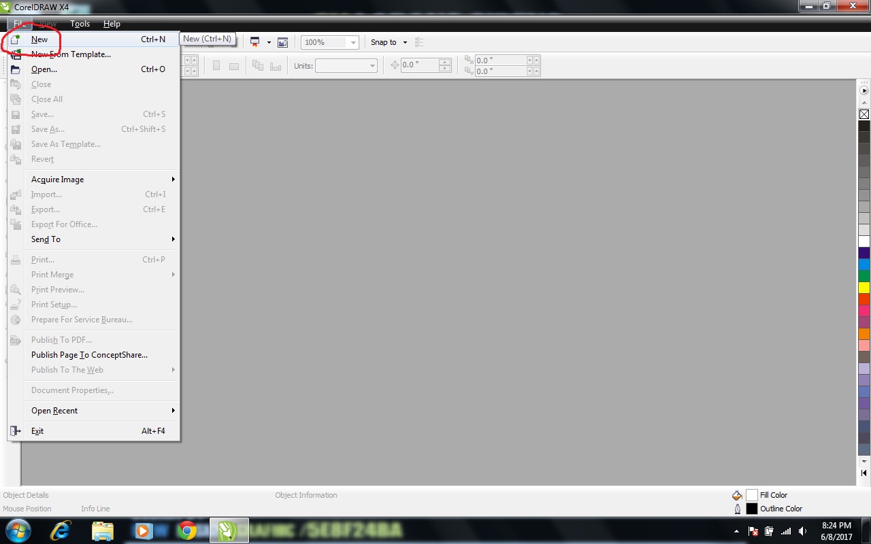The height and width of the screenshot is (544, 871).
Task: Pick the green swatch in color palette
Action: (864, 276)
